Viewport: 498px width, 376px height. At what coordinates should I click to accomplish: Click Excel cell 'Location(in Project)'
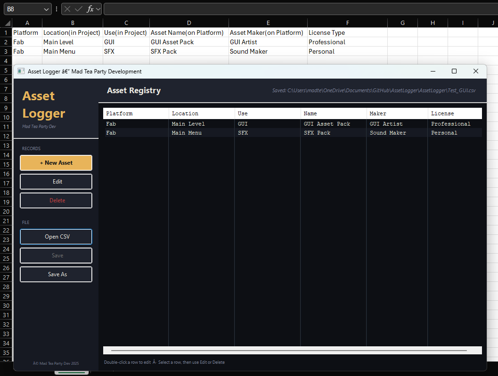point(73,32)
